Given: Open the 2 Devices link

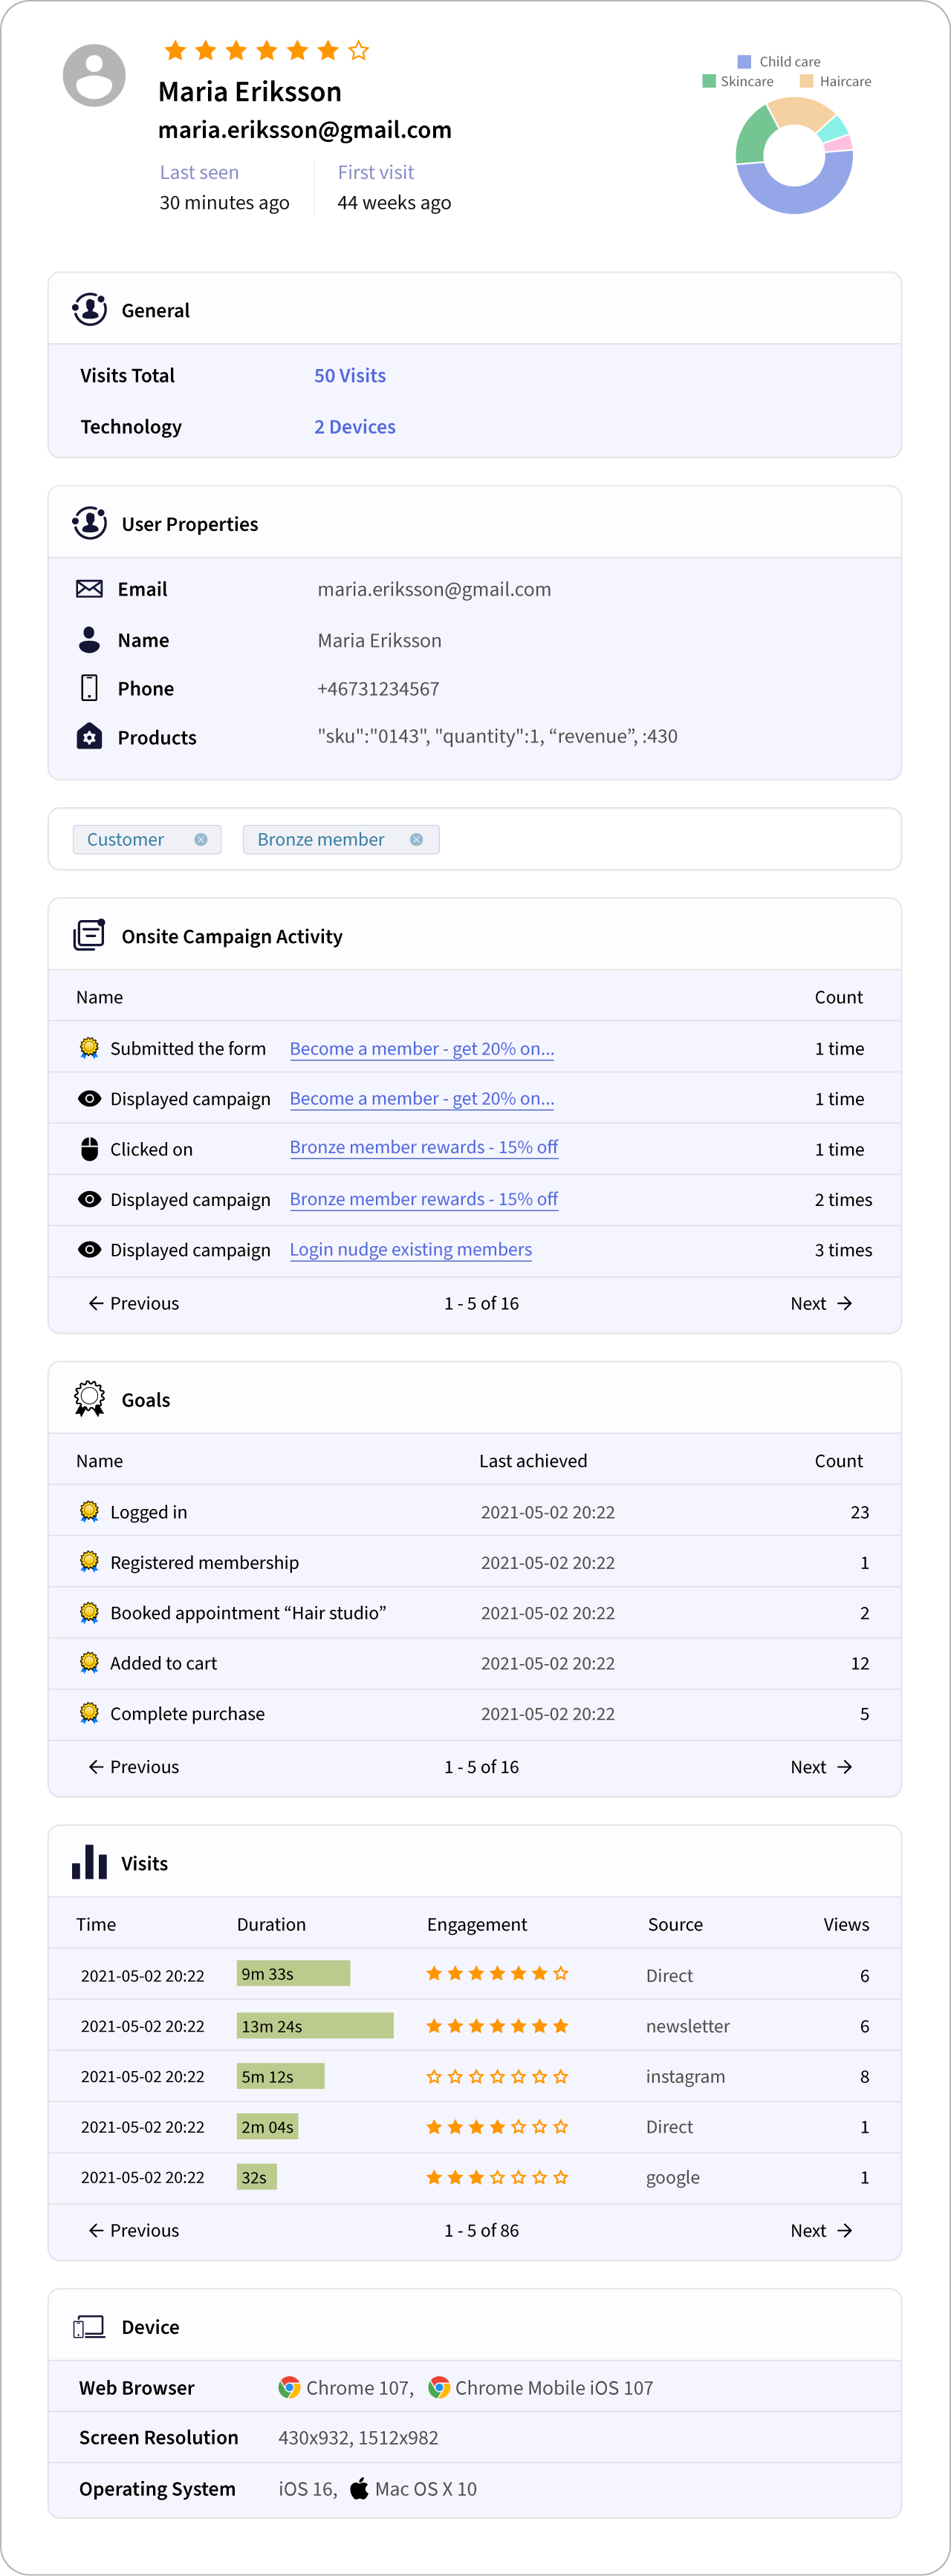Looking at the screenshot, I should pos(354,427).
